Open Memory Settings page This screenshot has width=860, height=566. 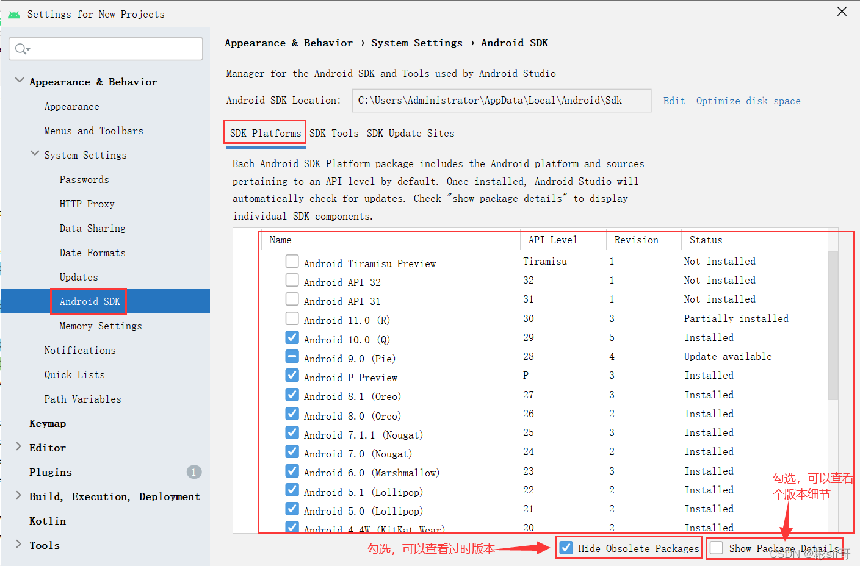tap(101, 326)
